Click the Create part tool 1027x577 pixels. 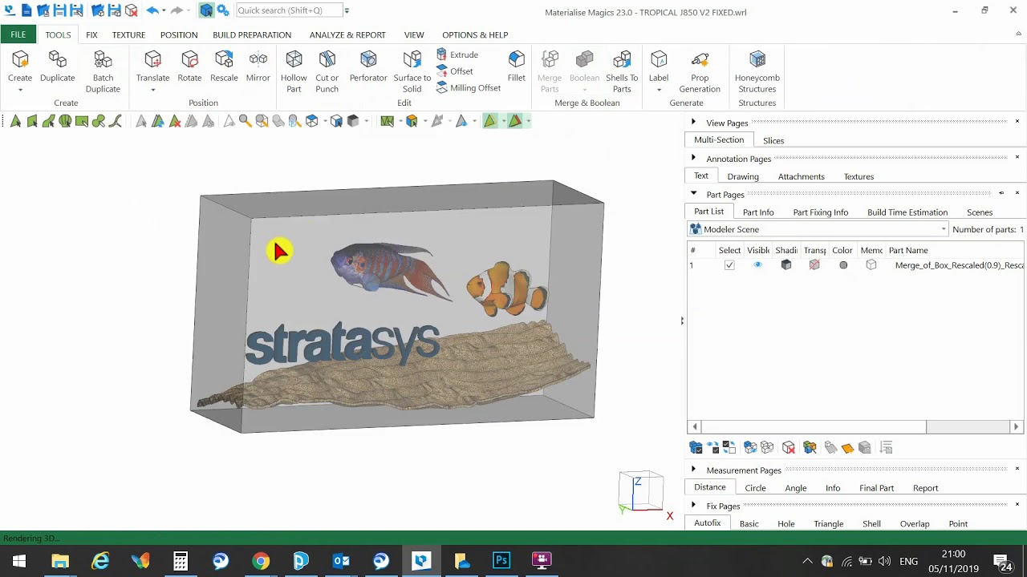tap(20, 66)
